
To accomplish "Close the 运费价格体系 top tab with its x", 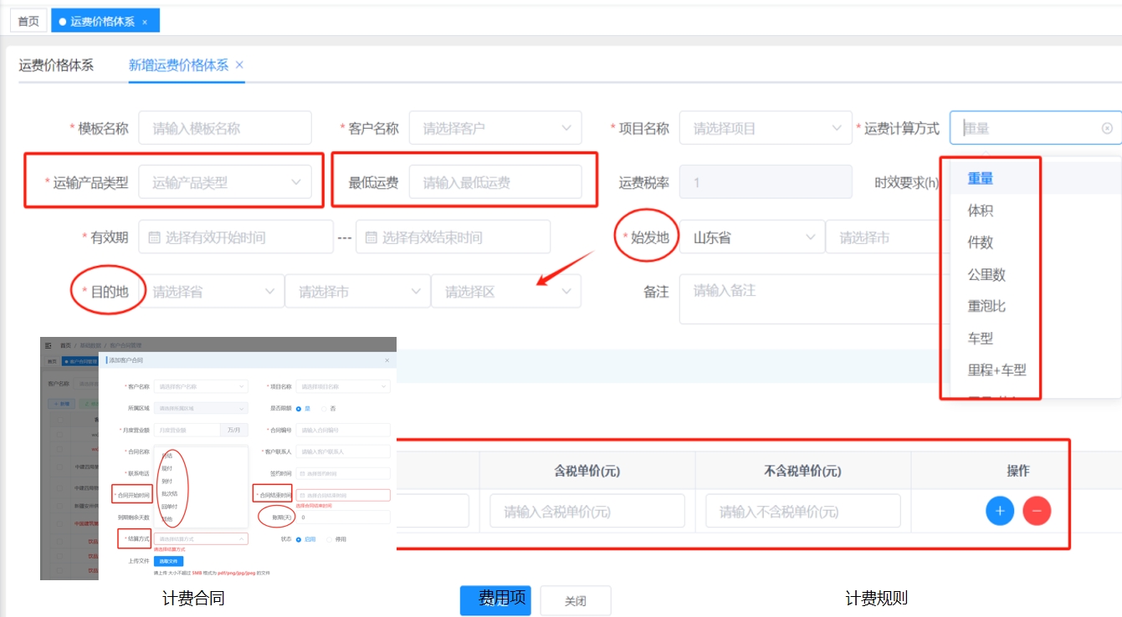I will tap(145, 22).
